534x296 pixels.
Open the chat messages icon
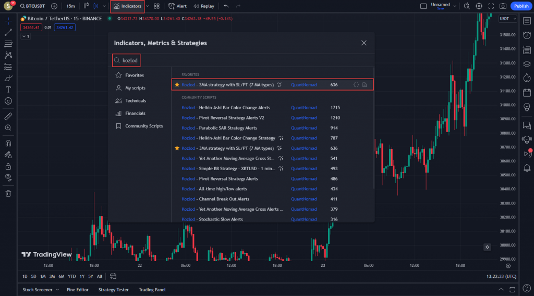[x=527, y=125]
